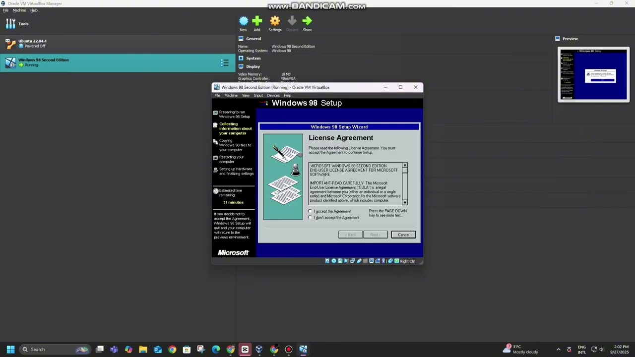Click the floppy disk status icon
The width and height of the screenshot is (635, 357).
tap(340, 261)
